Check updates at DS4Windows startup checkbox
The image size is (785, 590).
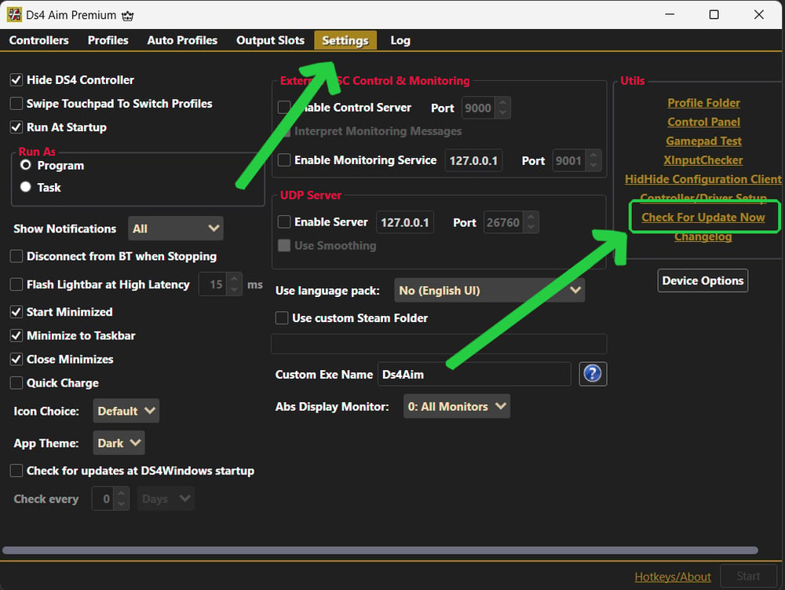(16, 471)
